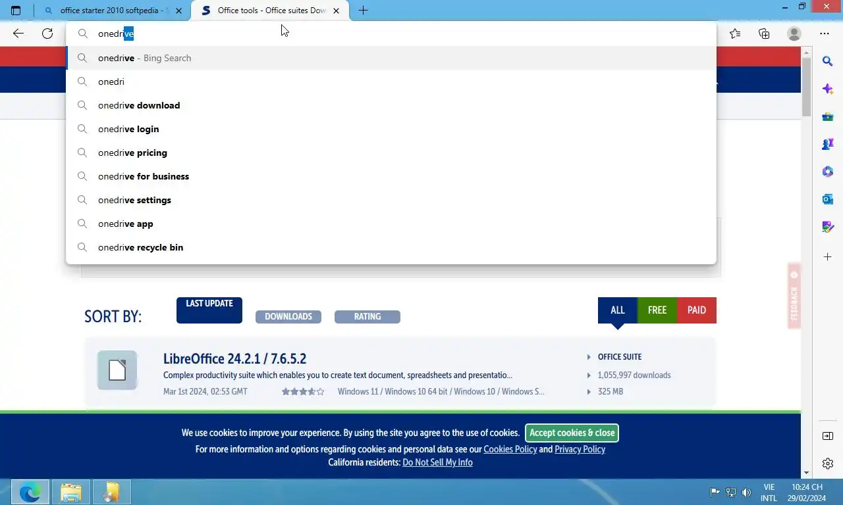Screen dimensions: 843x505
Task: Filter to PAID software
Action: pos(697,310)
